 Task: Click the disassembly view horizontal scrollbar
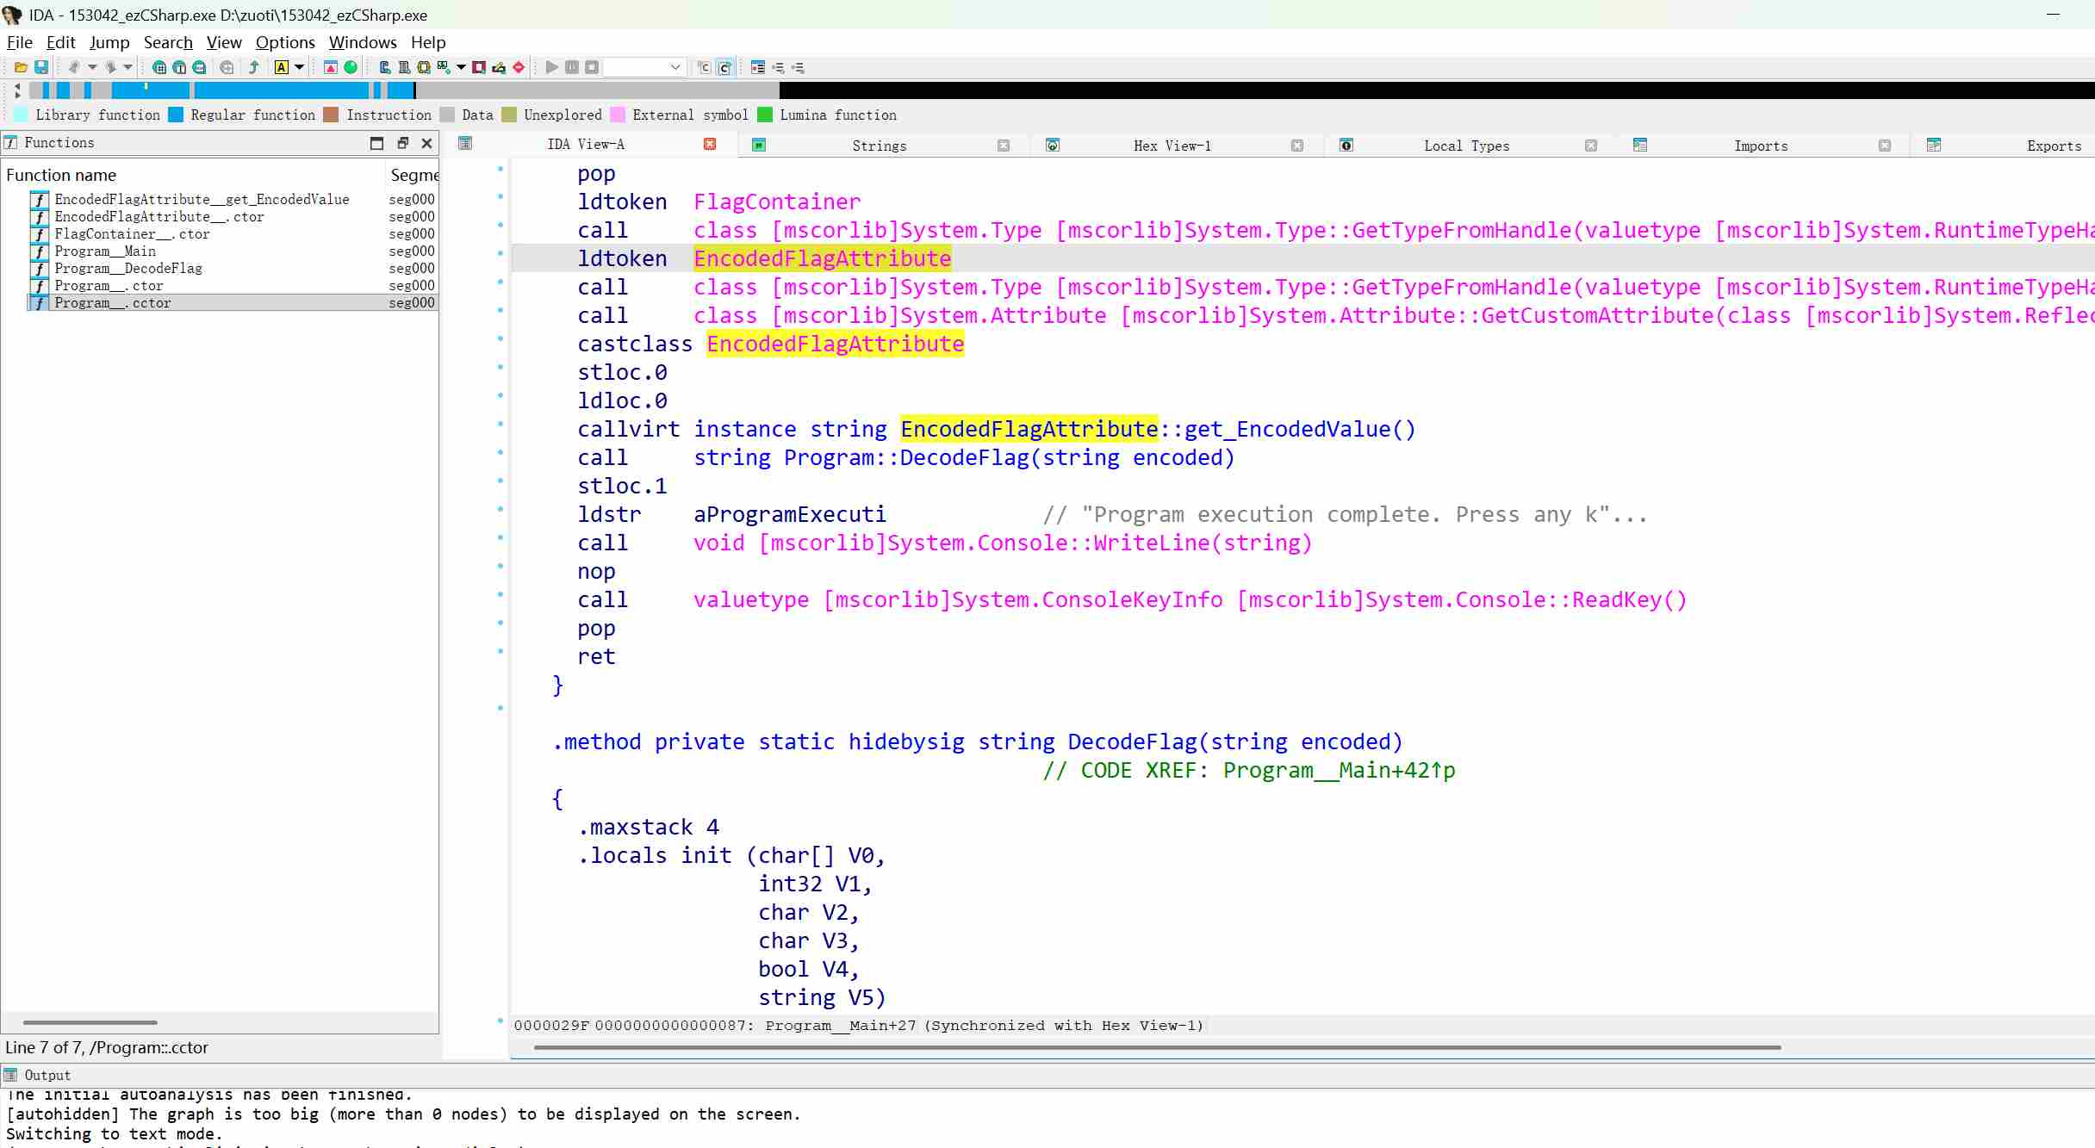click(1156, 1047)
